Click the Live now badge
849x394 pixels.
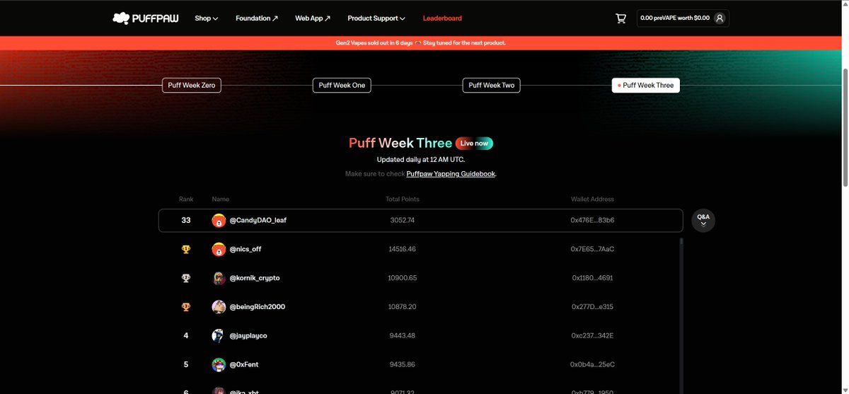[x=474, y=144]
